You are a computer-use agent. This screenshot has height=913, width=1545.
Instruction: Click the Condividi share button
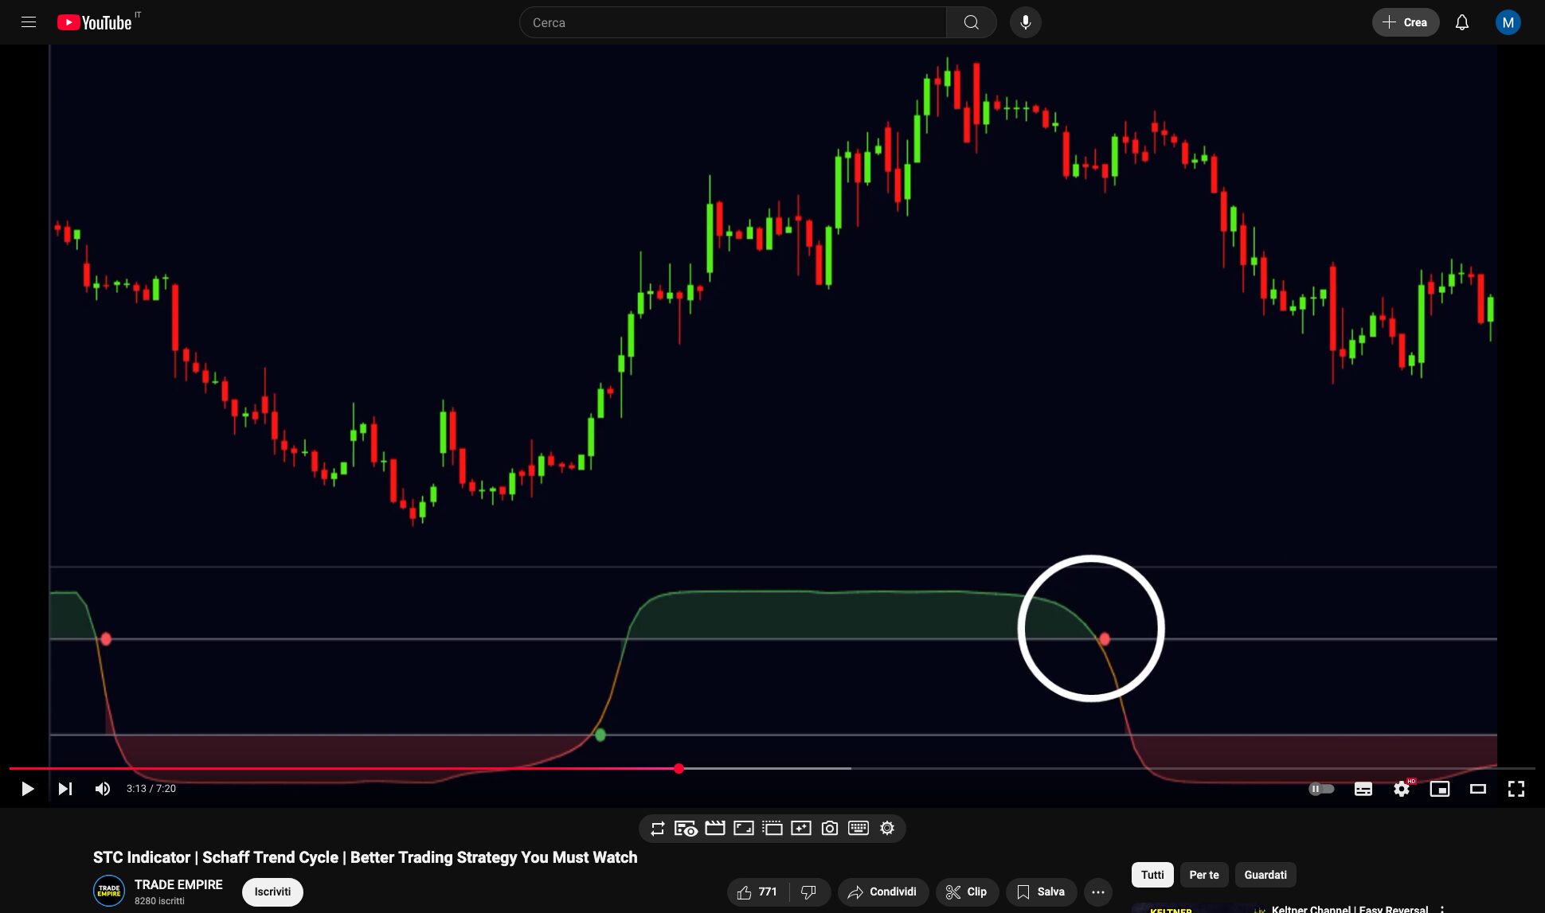(x=882, y=892)
